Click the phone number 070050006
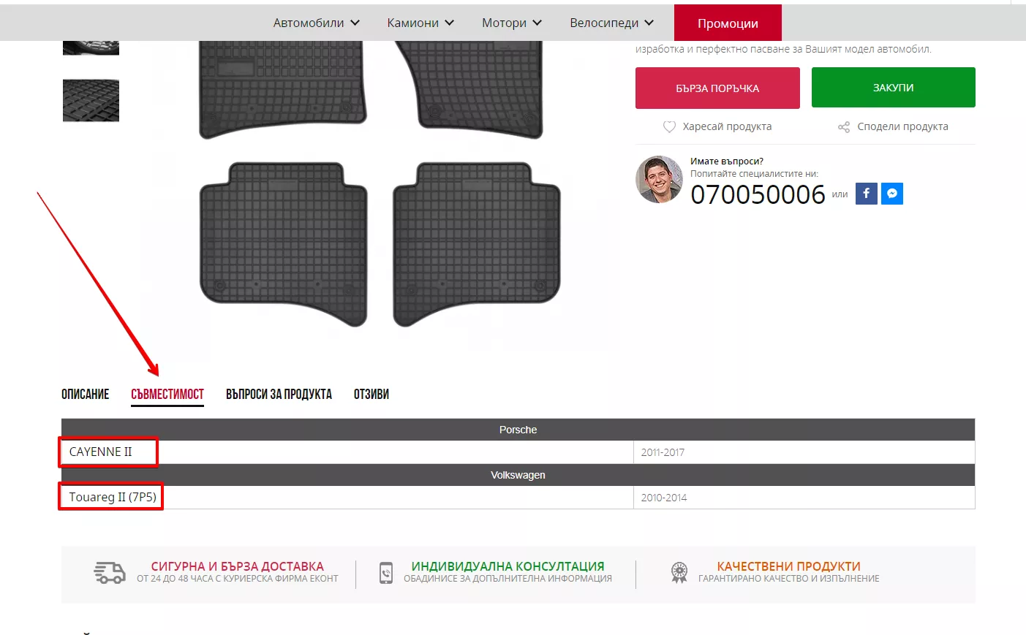This screenshot has width=1026, height=635. (758, 194)
